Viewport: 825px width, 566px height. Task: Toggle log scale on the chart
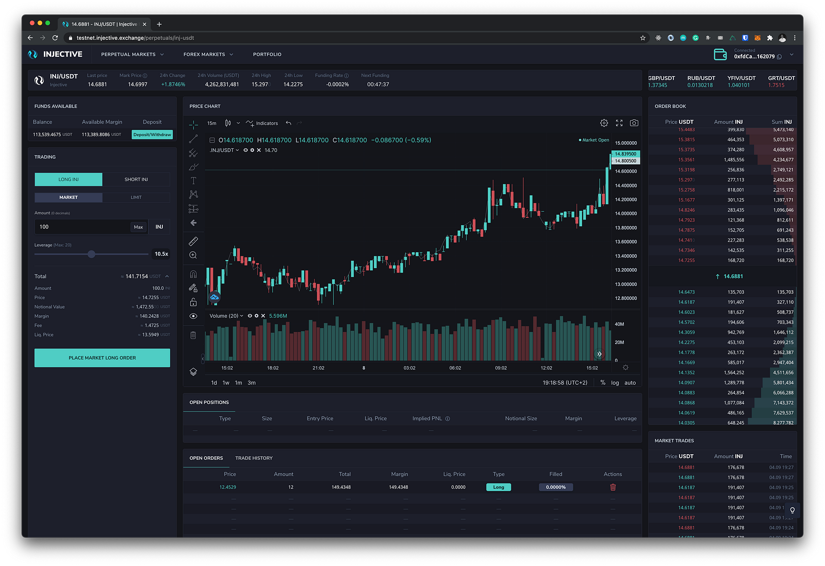click(x=615, y=383)
